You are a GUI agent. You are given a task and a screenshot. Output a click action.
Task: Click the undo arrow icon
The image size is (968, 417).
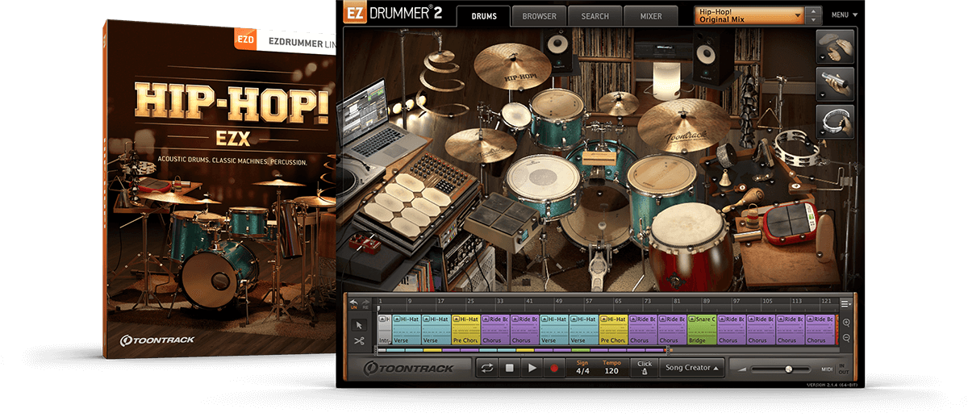click(x=353, y=302)
